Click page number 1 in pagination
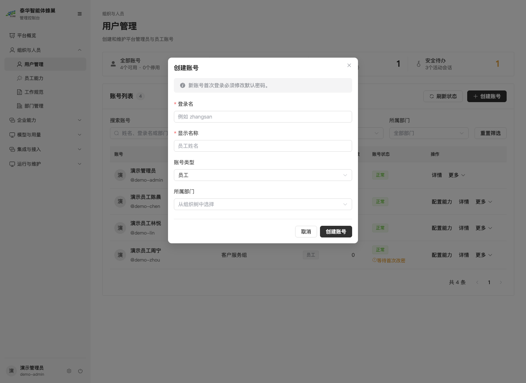 tap(489, 282)
